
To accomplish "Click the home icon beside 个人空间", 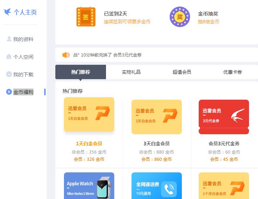I will [9, 56].
